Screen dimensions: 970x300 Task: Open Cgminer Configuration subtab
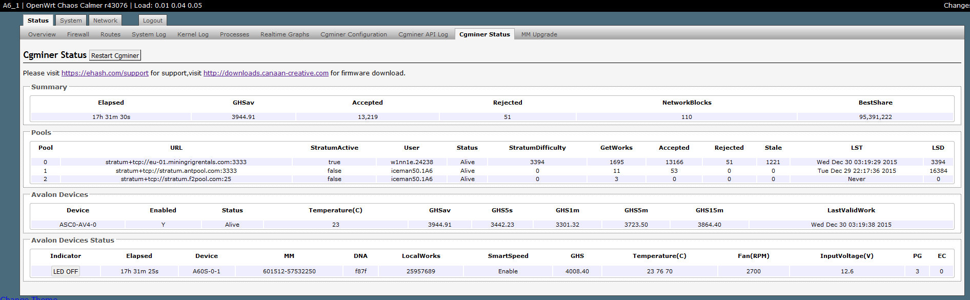coord(354,34)
